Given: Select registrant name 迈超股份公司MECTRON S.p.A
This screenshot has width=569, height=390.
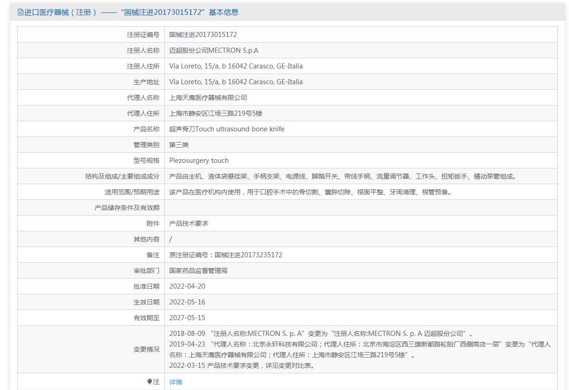Looking at the screenshot, I should pyautogui.click(x=213, y=50).
